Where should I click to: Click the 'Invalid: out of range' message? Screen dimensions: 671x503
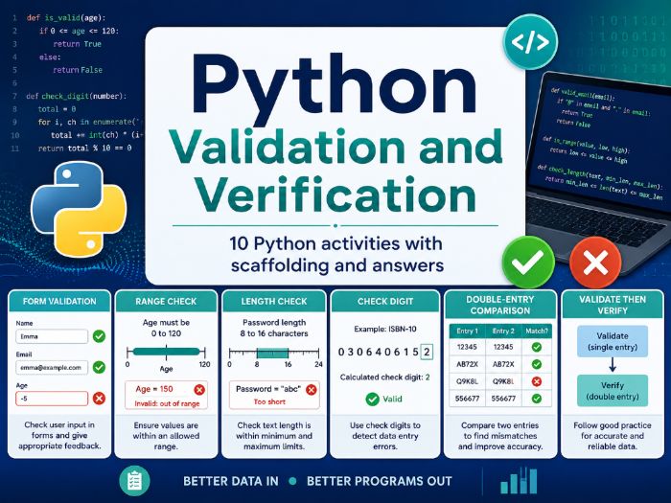coord(167,403)
